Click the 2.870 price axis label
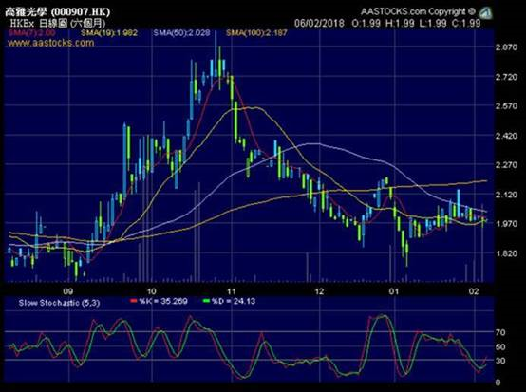This screenshot has width=526, height=392. point(507,47)
